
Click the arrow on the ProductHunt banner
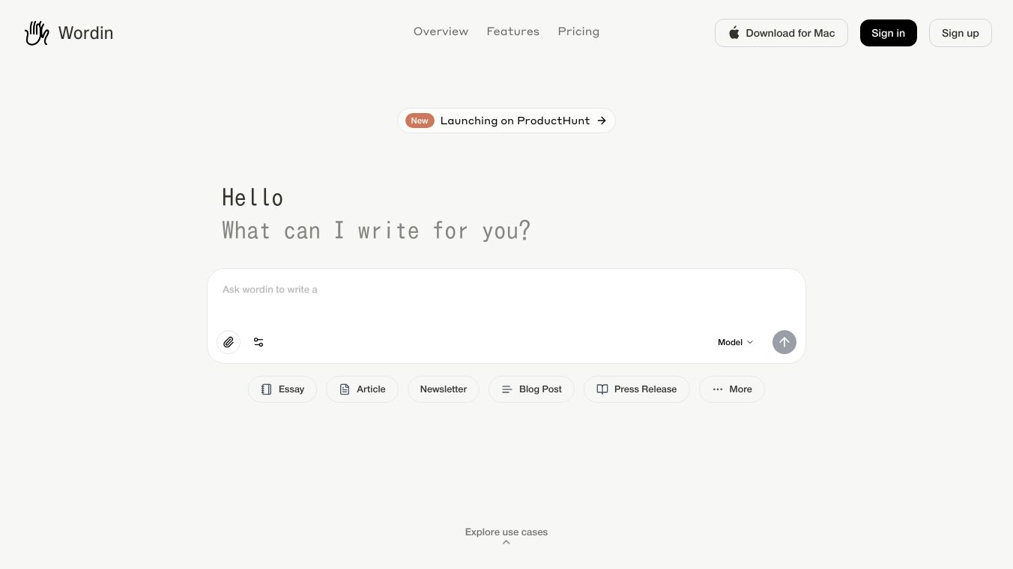click(x=602, y=121)
